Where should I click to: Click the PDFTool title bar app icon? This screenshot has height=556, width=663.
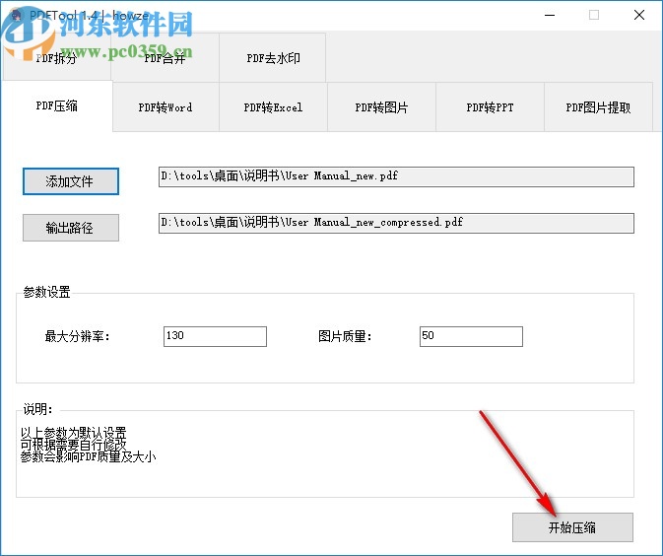16,16
